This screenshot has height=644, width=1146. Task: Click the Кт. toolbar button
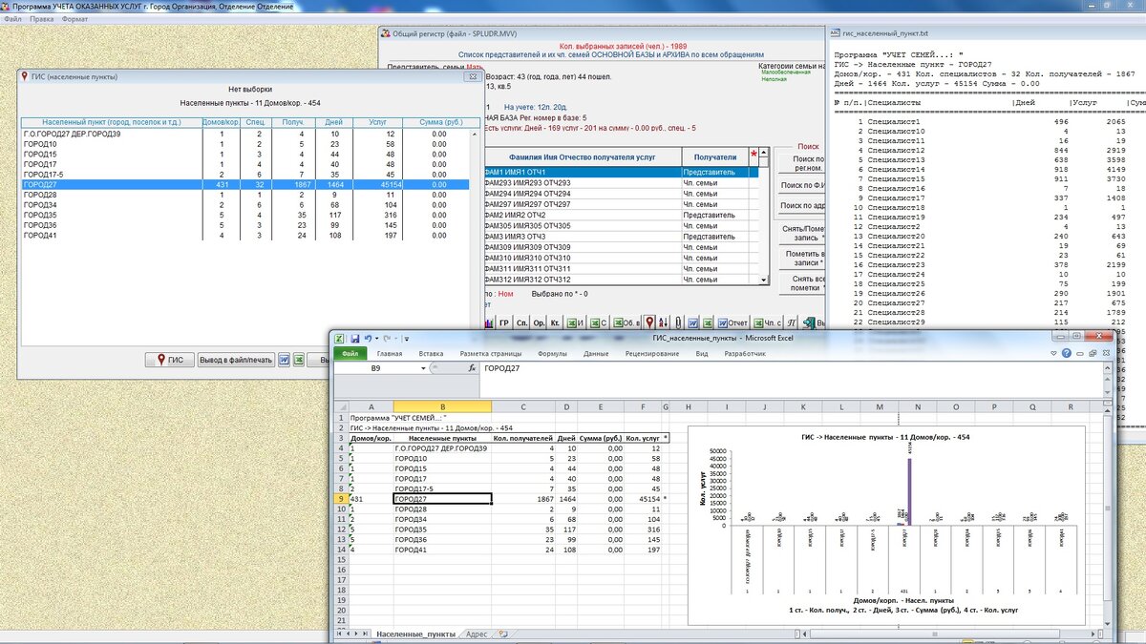[555, 322]
